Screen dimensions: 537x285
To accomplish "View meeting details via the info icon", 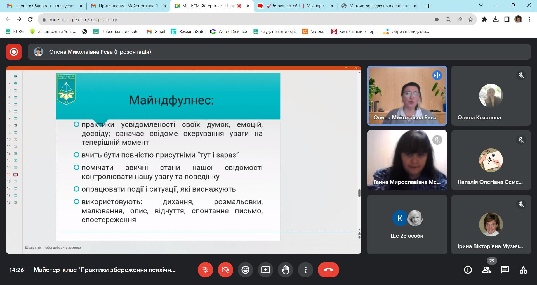I will coord(468,270).
